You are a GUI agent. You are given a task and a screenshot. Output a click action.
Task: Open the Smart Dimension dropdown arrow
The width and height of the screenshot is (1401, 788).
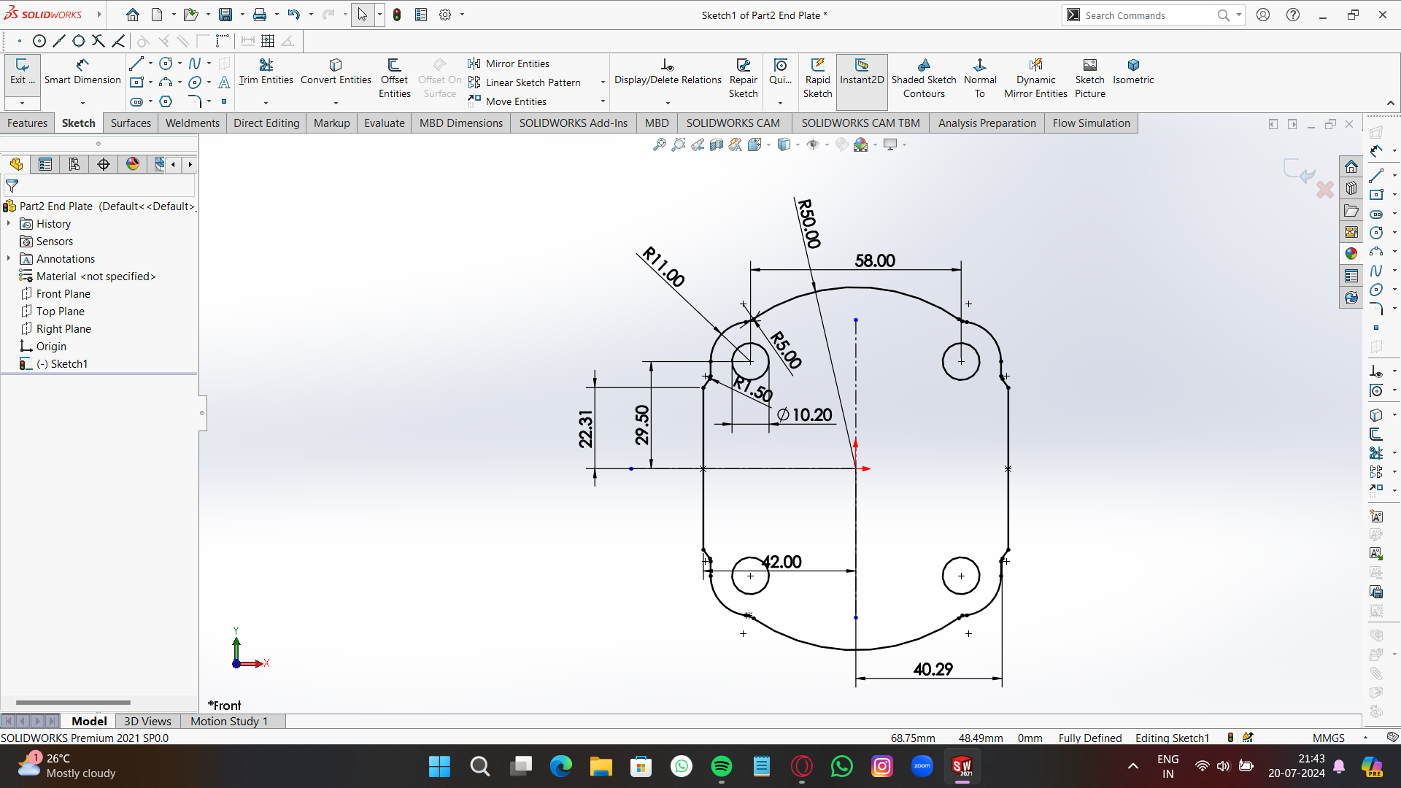[82, 103]
